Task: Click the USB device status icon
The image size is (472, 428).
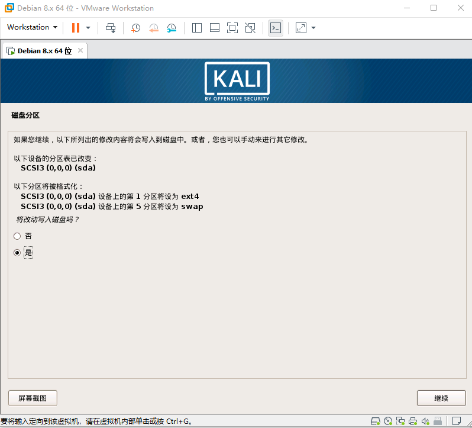Action: click(x=438, y=421)
